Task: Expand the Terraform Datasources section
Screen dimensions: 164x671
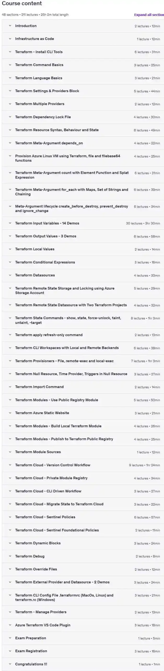Action: [x=36, y=275]
